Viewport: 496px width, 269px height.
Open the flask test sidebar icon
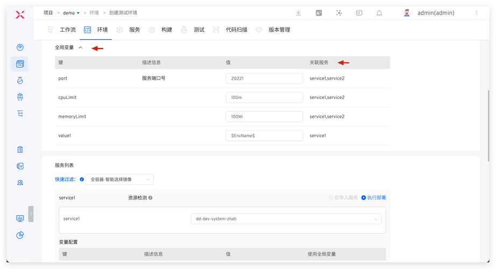click(x=20, y=80)
